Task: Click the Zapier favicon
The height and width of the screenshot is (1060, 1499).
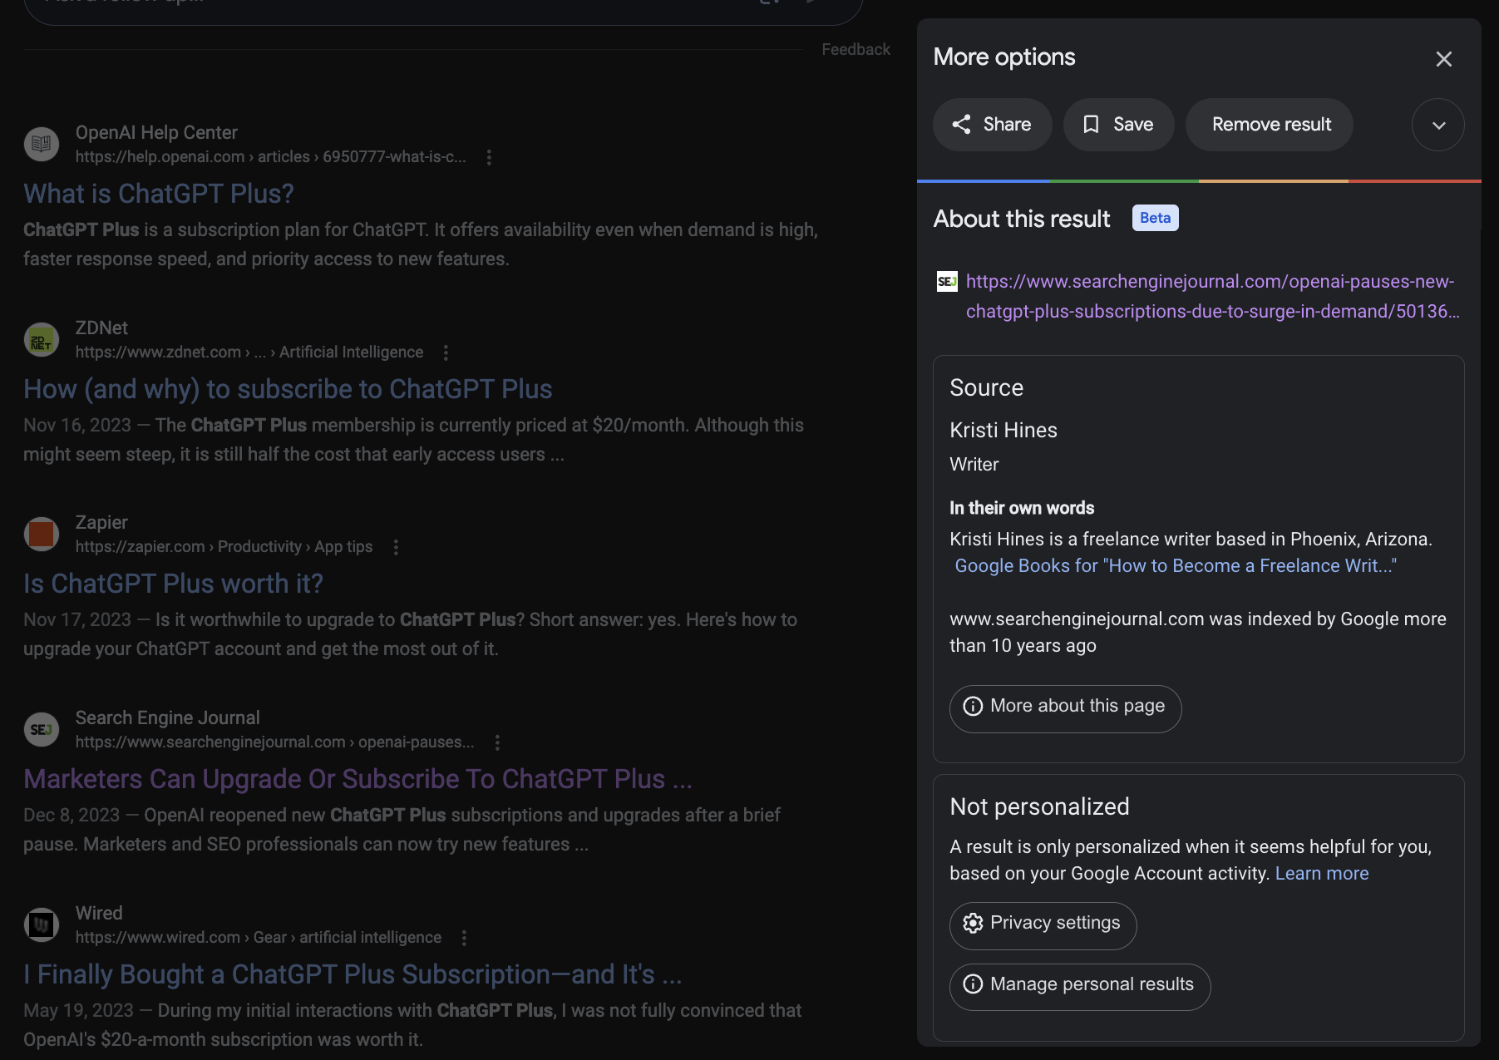Action: click(x=41, y=534)
